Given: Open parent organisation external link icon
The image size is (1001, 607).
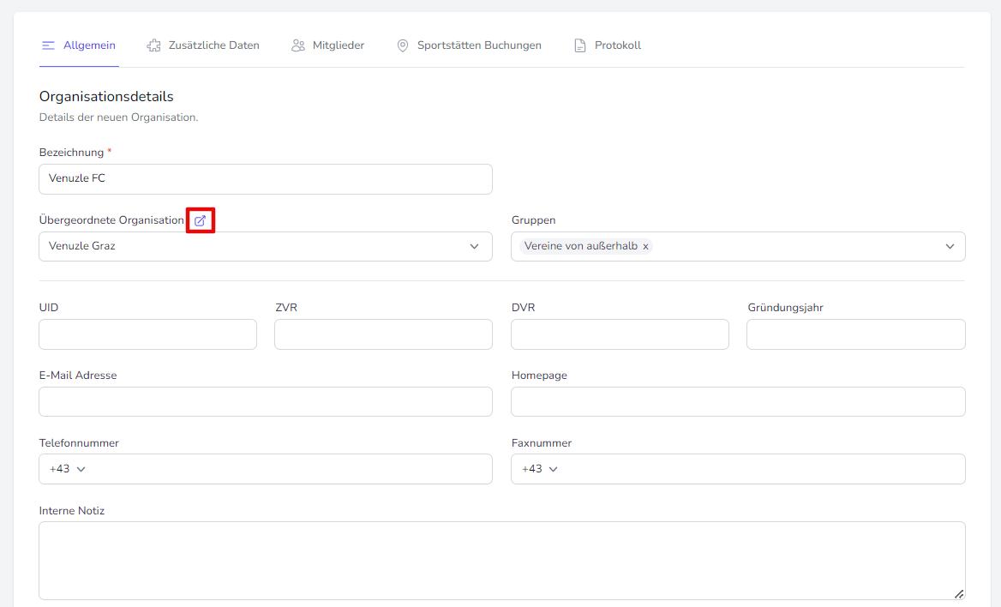Looking at the screenshot, I should coord(201,220).
